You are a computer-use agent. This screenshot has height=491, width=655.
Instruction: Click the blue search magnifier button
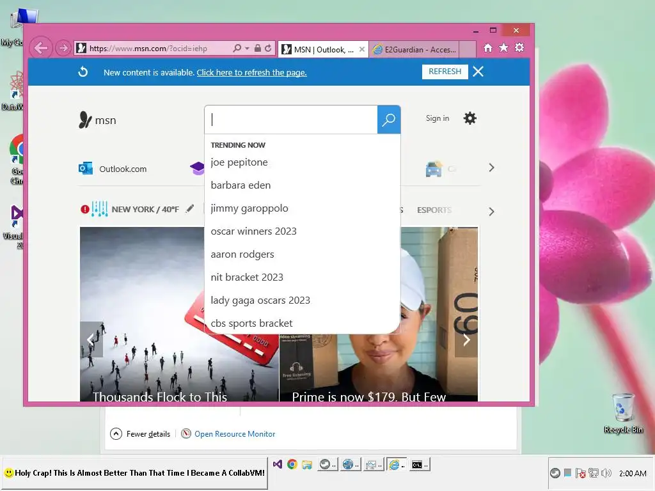point(389,120)
